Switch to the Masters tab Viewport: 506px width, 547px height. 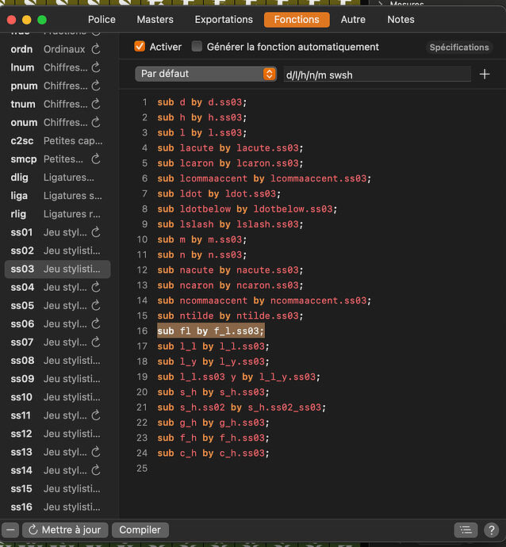pos(155,19)
